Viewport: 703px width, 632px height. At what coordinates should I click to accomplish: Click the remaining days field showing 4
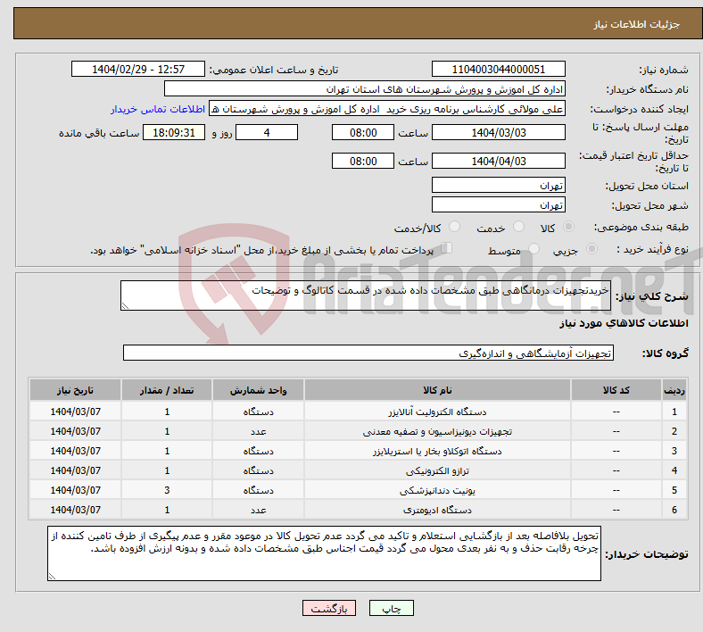point(267,132)
